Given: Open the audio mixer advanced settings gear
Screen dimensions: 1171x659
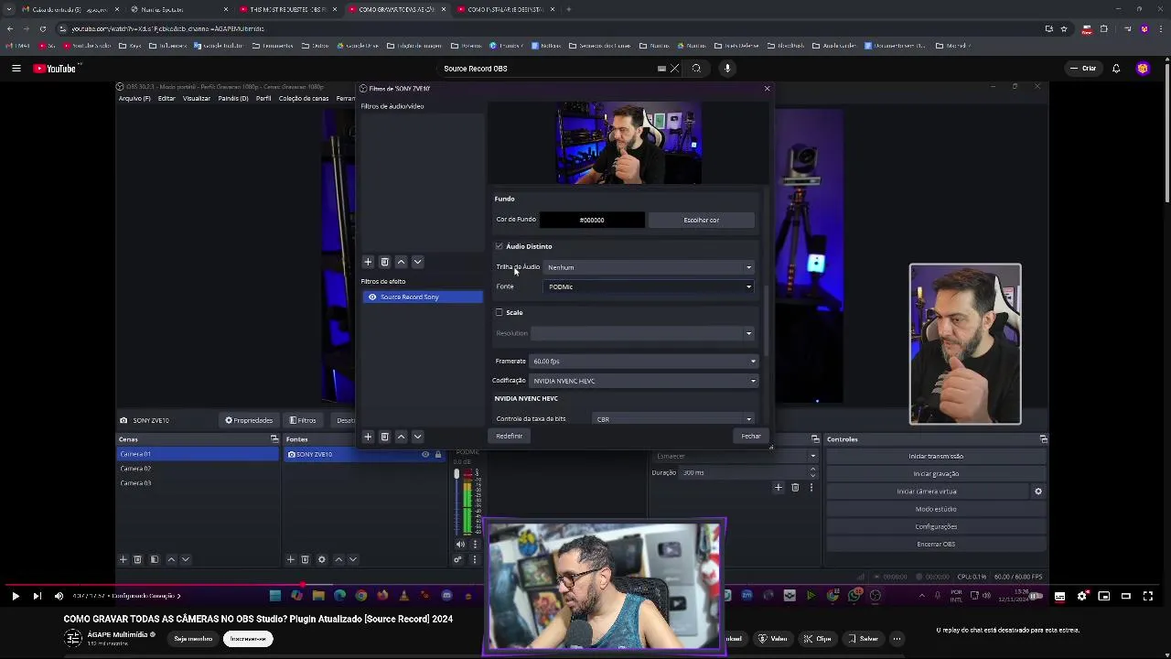Looking at the screenshot, I should pyautogui.click(x=458, y=559).
